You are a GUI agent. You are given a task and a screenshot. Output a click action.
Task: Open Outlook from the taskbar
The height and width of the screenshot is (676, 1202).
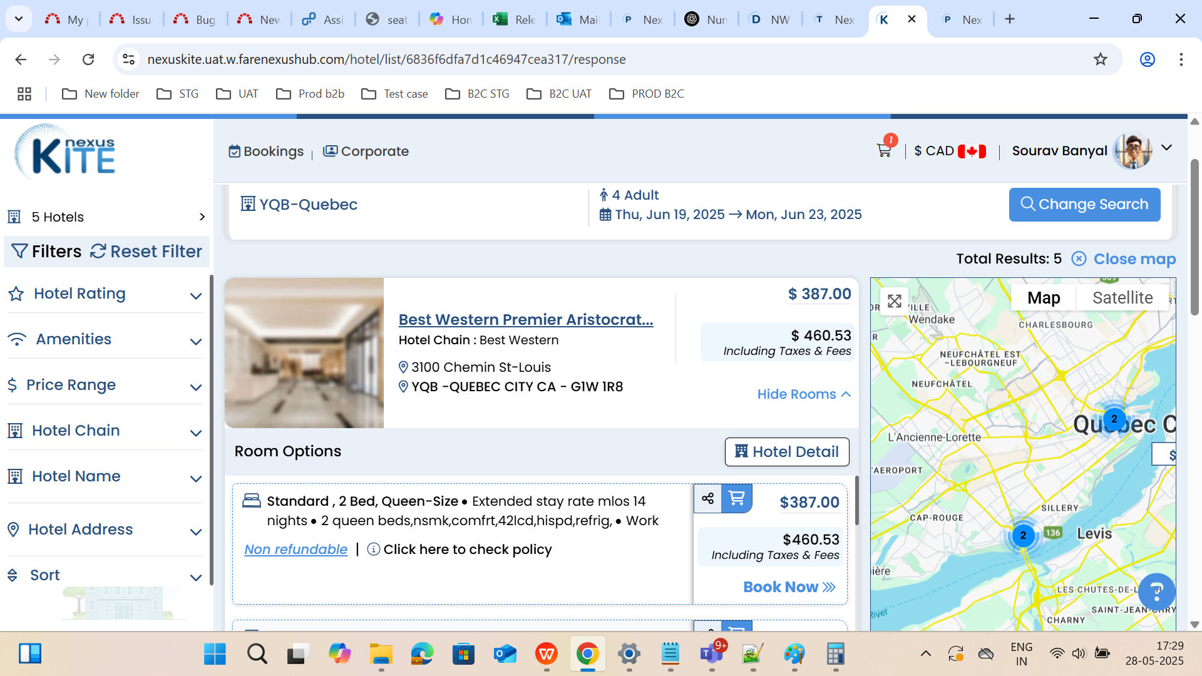[505, 654]
